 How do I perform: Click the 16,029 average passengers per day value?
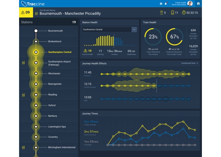[193, 46]
